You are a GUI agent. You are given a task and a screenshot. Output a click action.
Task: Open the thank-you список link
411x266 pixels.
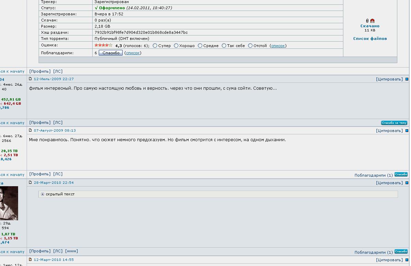[x=133, y=53]
